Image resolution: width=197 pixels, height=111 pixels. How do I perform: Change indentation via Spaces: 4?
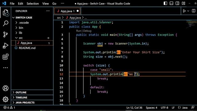click(x=151, y=108)
